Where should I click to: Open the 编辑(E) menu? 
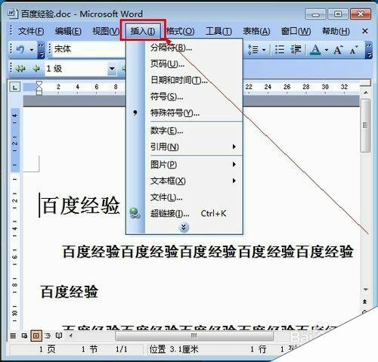(x=68, y=31)
